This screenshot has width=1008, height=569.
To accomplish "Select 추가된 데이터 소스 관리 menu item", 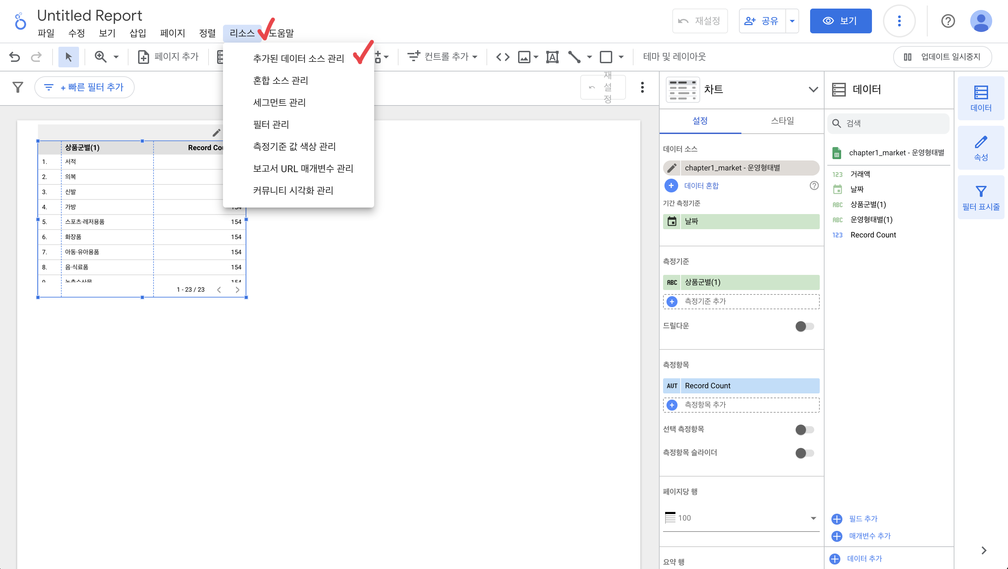I will coord(298,58).
